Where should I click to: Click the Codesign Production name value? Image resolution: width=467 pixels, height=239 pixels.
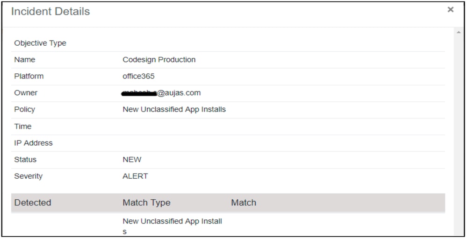(159, 60)
